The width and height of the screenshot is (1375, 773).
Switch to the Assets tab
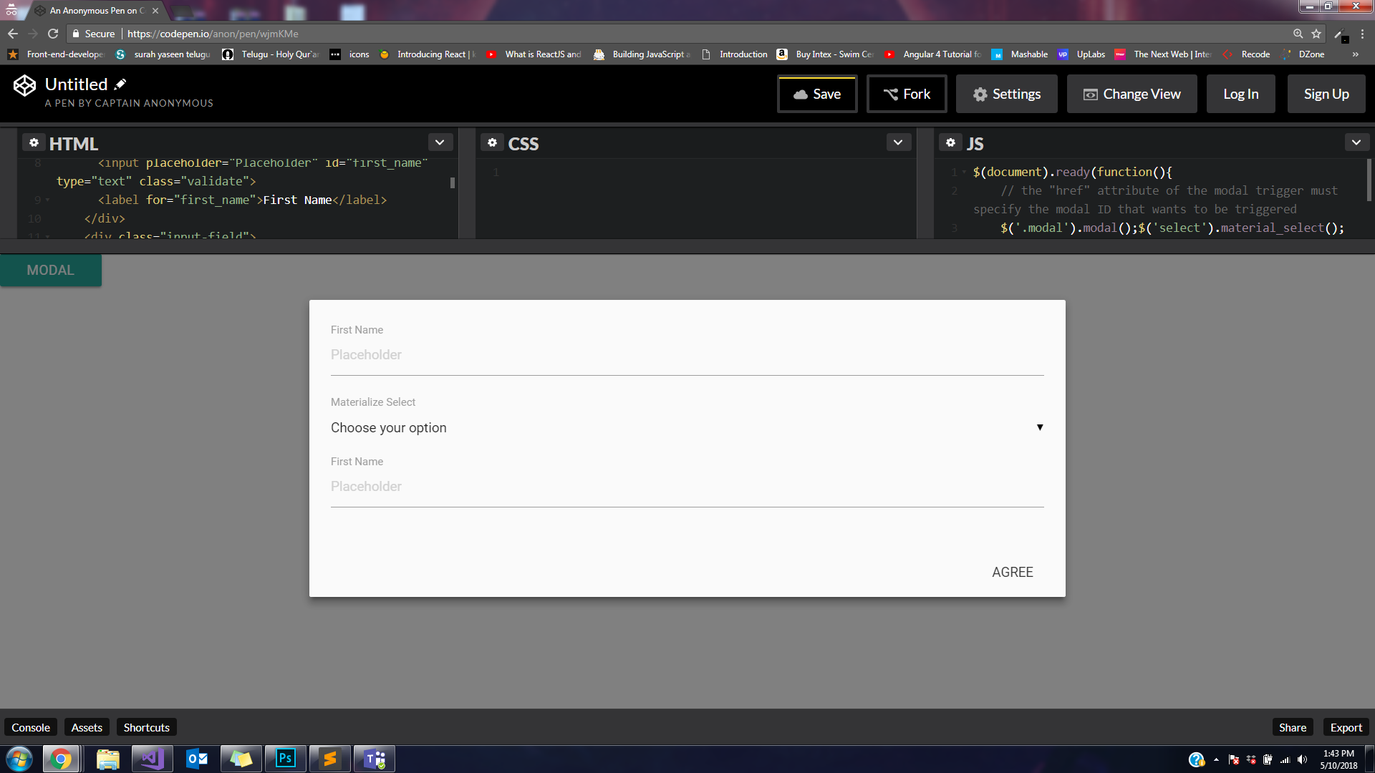point(86,726)
